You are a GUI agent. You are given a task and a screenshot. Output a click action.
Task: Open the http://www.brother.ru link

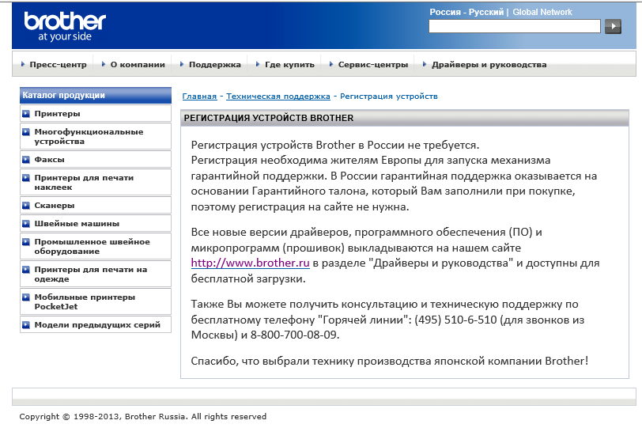coord(250,263)
